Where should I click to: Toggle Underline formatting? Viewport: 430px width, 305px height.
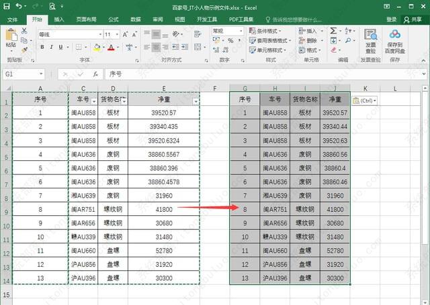[x=60, y=47]
